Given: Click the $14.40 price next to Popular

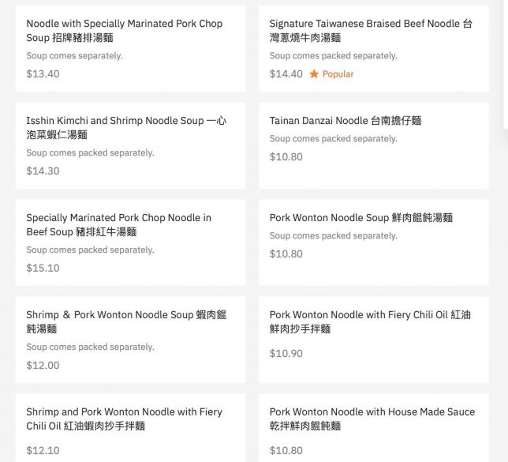Looking at the screenshot, I should 286,74.
